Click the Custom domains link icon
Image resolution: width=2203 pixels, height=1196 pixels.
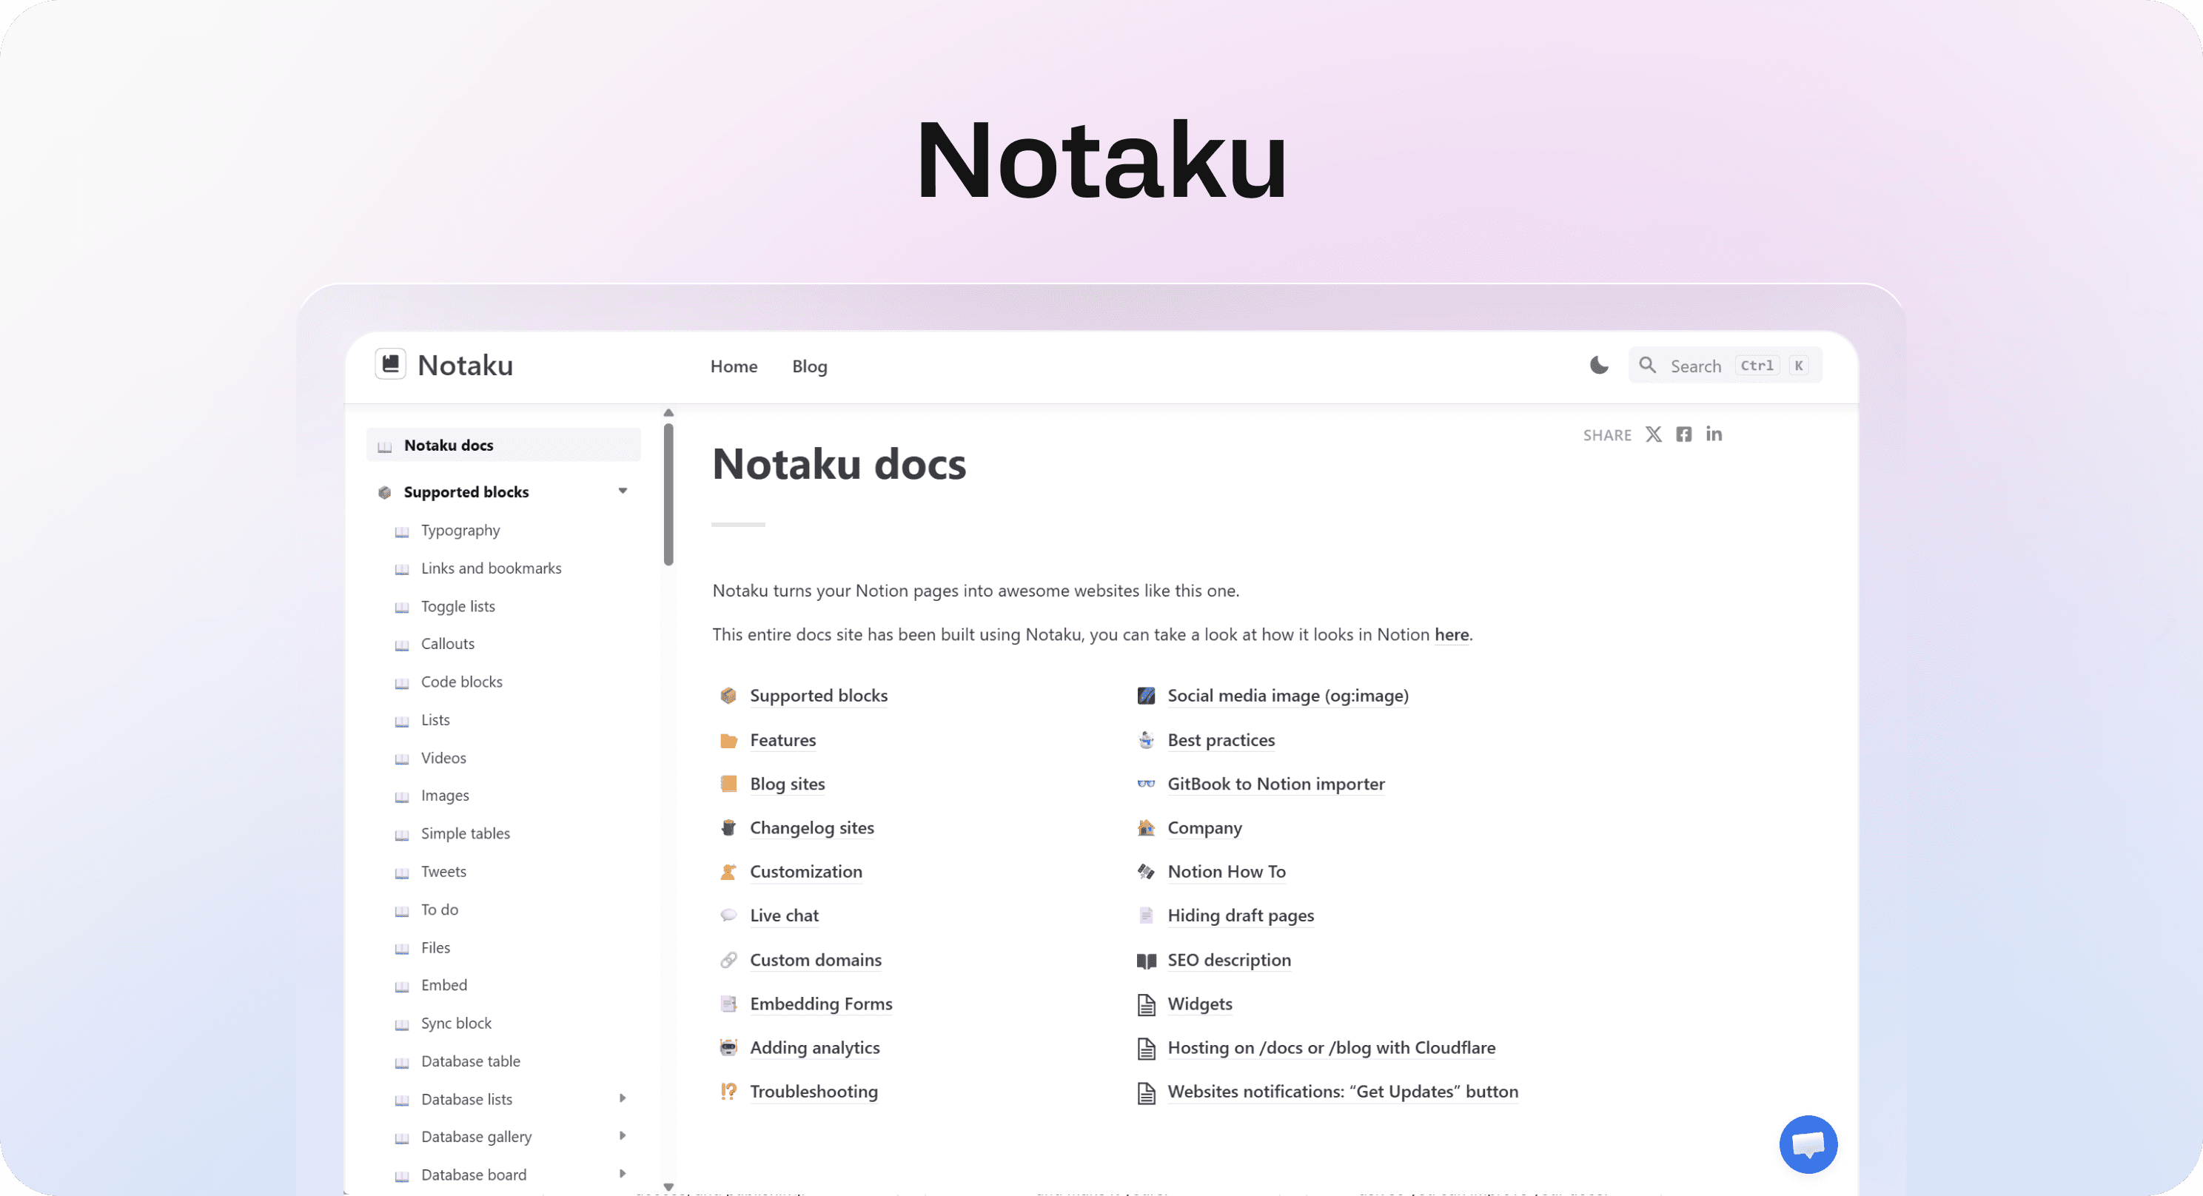point(728,960)
